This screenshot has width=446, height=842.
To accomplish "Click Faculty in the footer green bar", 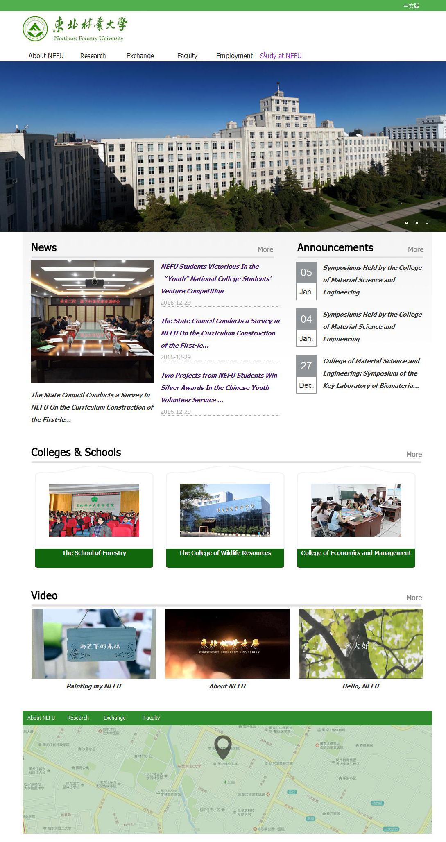I will (151, 718).
